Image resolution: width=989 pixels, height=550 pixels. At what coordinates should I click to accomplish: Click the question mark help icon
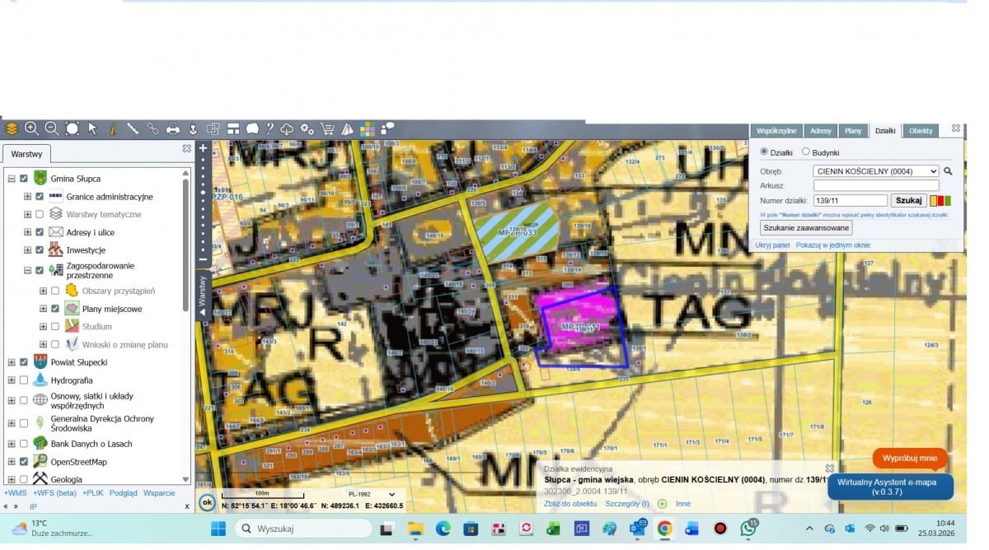(x=270, y=128)
